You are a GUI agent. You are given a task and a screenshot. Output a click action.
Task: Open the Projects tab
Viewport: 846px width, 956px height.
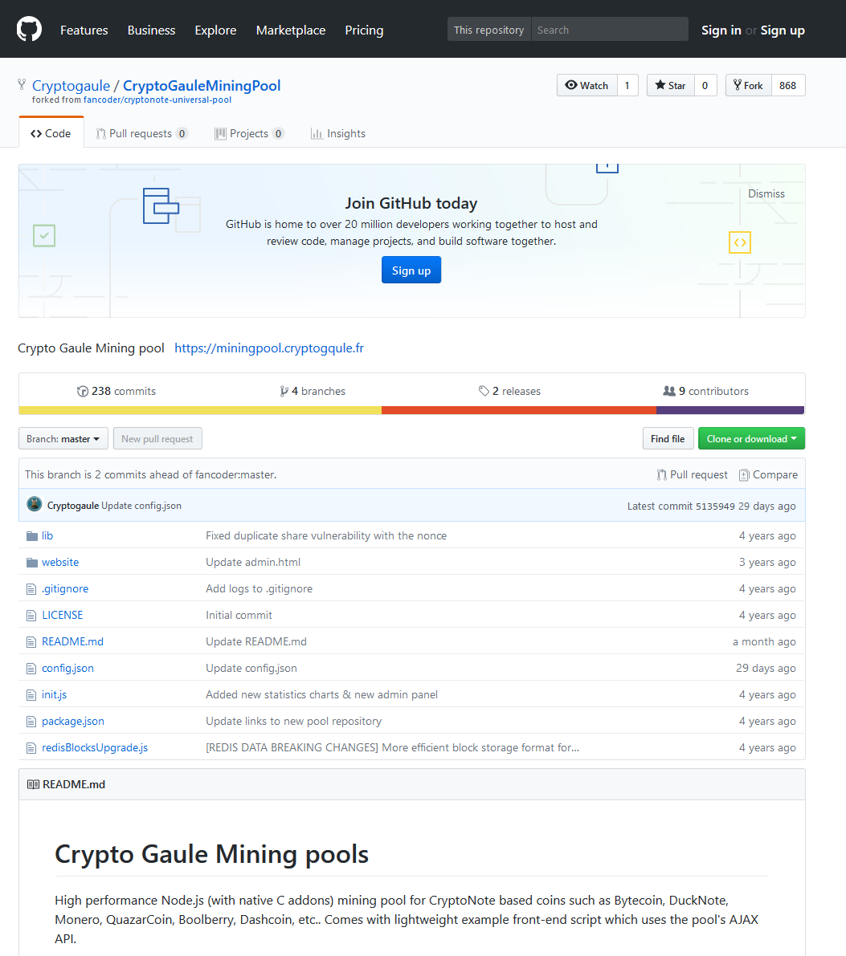(249, 133)
